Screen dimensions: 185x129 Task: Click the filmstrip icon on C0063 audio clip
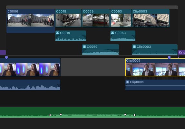click(113, 33)
